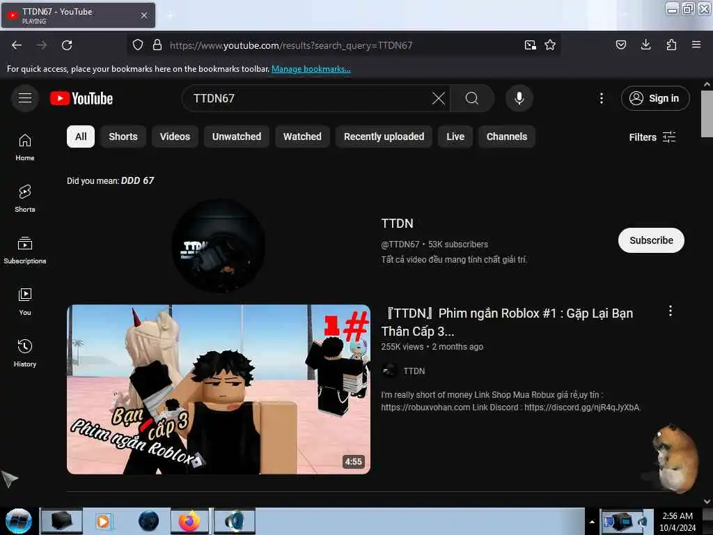Open the Firefox downloads icon
713x535 pixels.
[645, 45]
